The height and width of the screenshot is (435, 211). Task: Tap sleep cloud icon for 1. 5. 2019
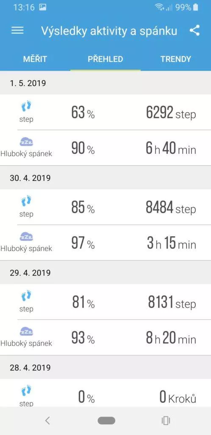(x=26, y=142)
